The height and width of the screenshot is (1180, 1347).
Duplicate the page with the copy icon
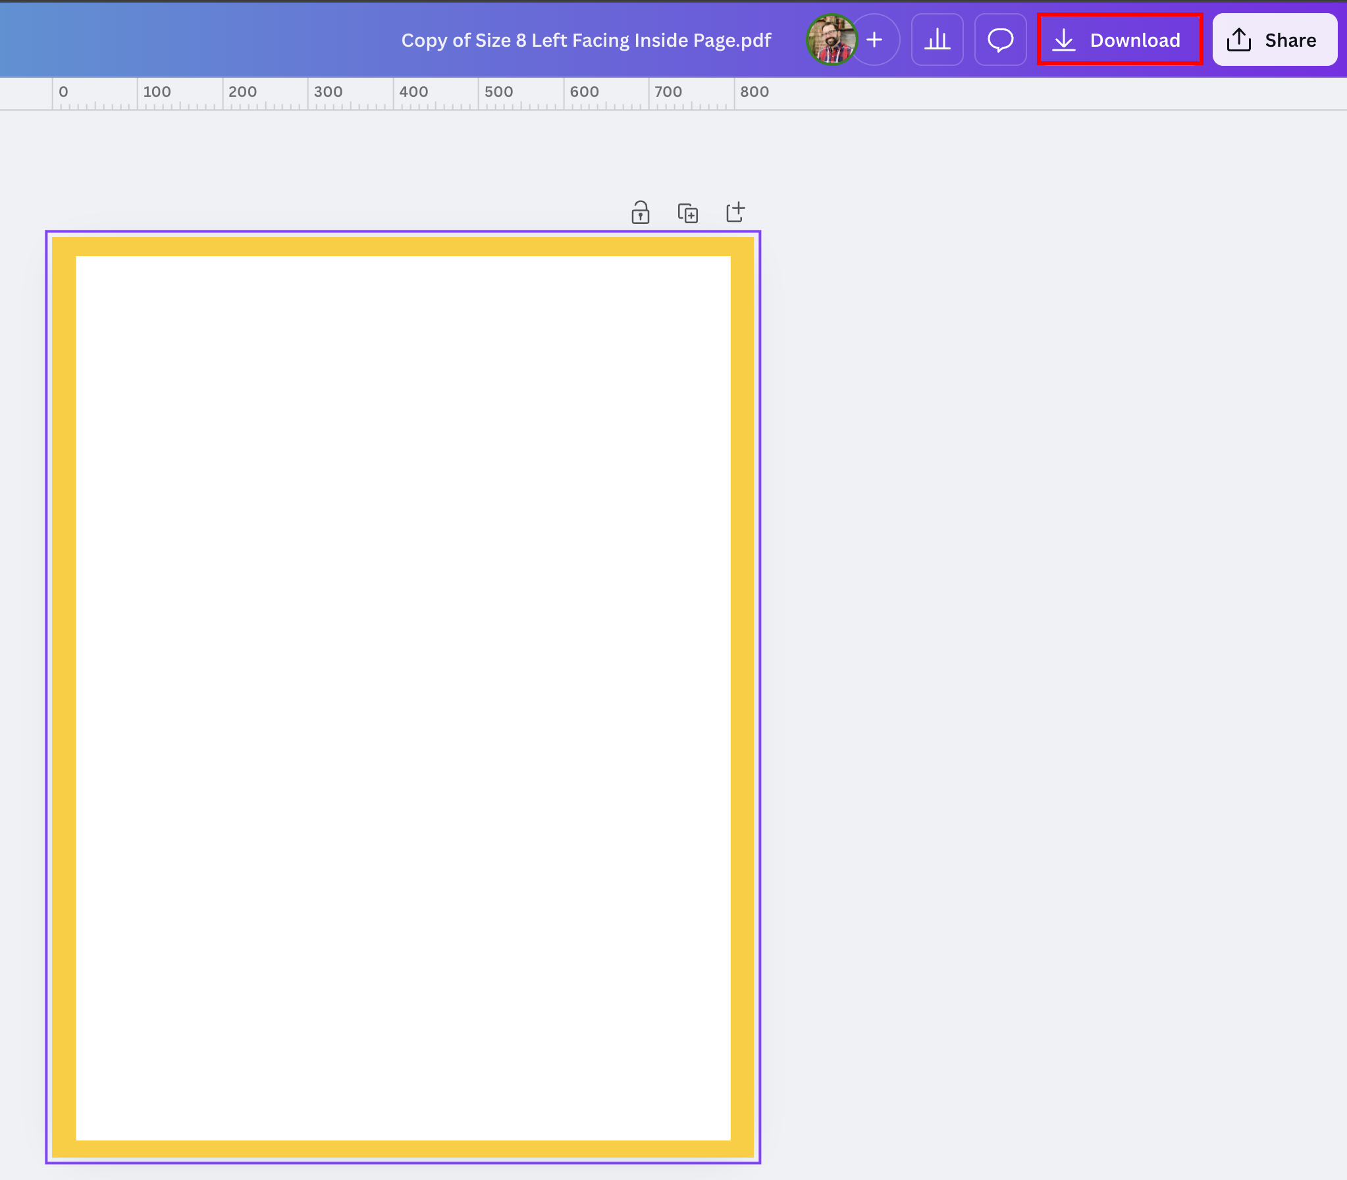click(x=688, y=213)
